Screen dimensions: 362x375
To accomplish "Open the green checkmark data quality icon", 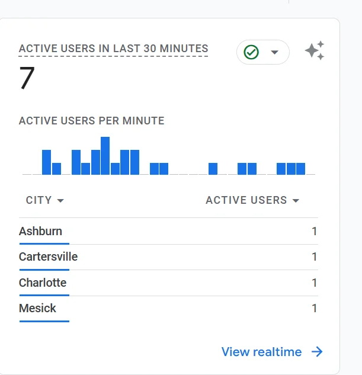I will (251, 52).
